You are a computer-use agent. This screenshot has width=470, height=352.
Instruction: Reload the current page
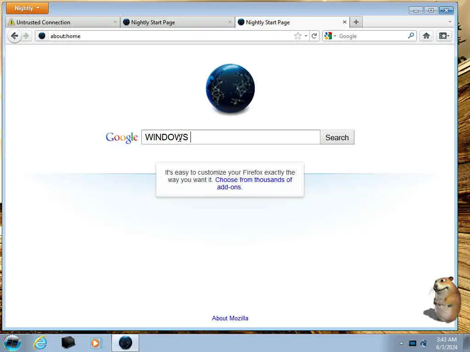(x=314, y=36)
